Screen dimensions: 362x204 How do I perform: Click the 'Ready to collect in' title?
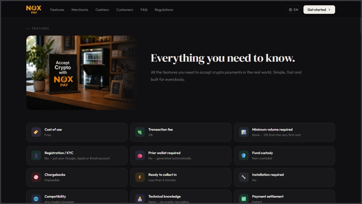click(162, 175)
